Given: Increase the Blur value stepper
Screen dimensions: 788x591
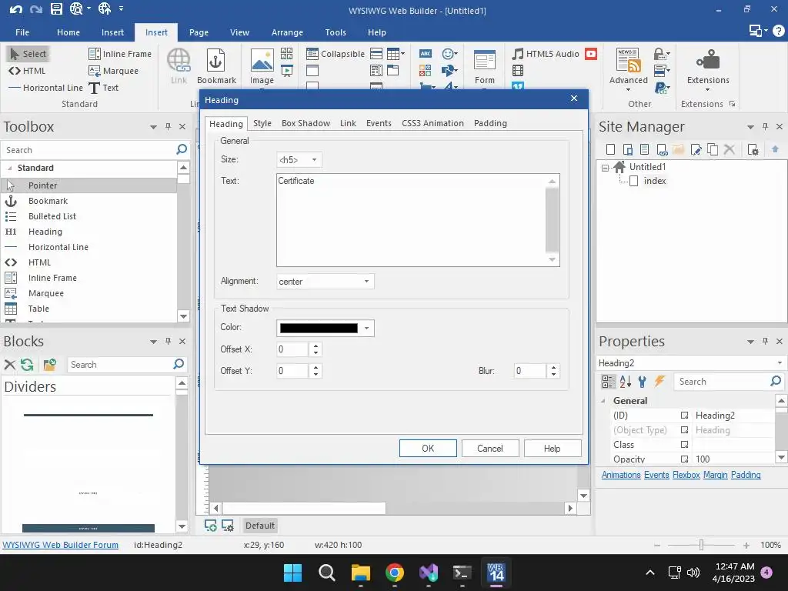Looking at the screenshot, I should (x=553, y=367).
